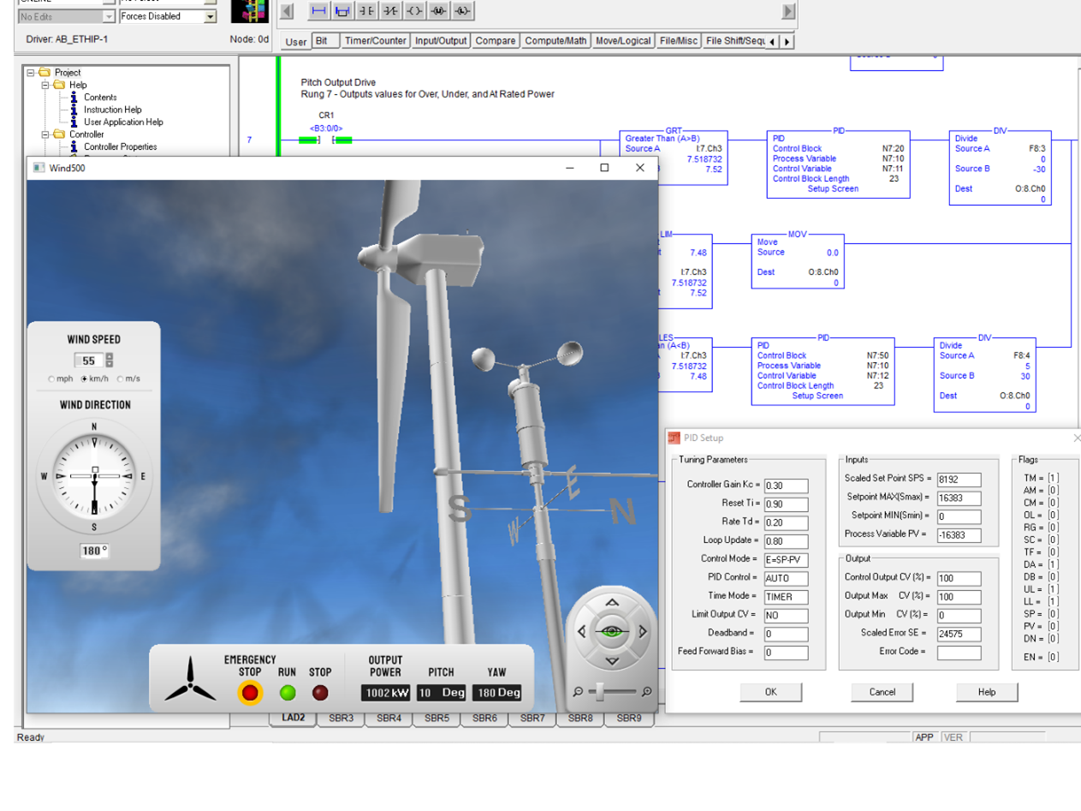Adjust the zoom slider in Wind500
This screenshot has width=1081, height=811.
(601, 689)
